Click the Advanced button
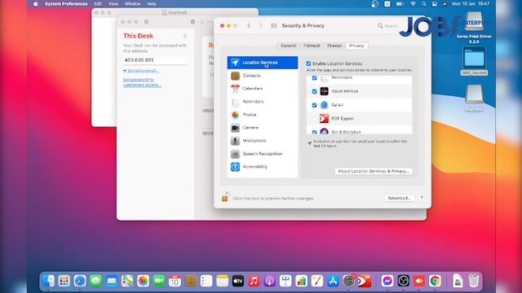The image size is (522, 293). 399,198
